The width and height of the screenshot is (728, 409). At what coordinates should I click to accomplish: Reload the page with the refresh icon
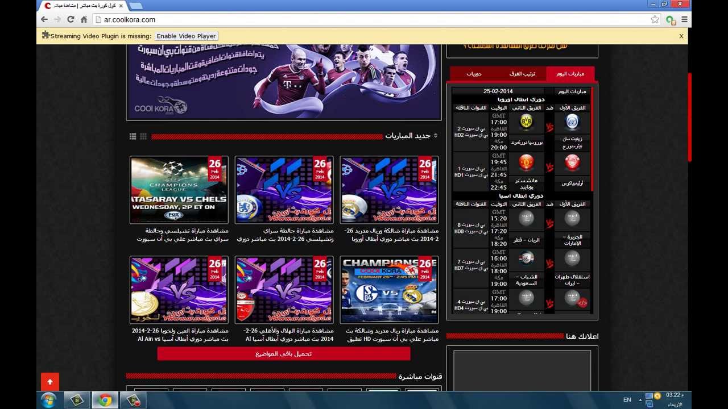point(71,19)
